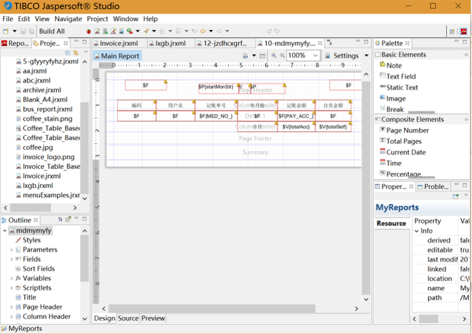472x334 pixels.
Task: Click the zoom in magnifier icon
Action: (x=274, y=56)
